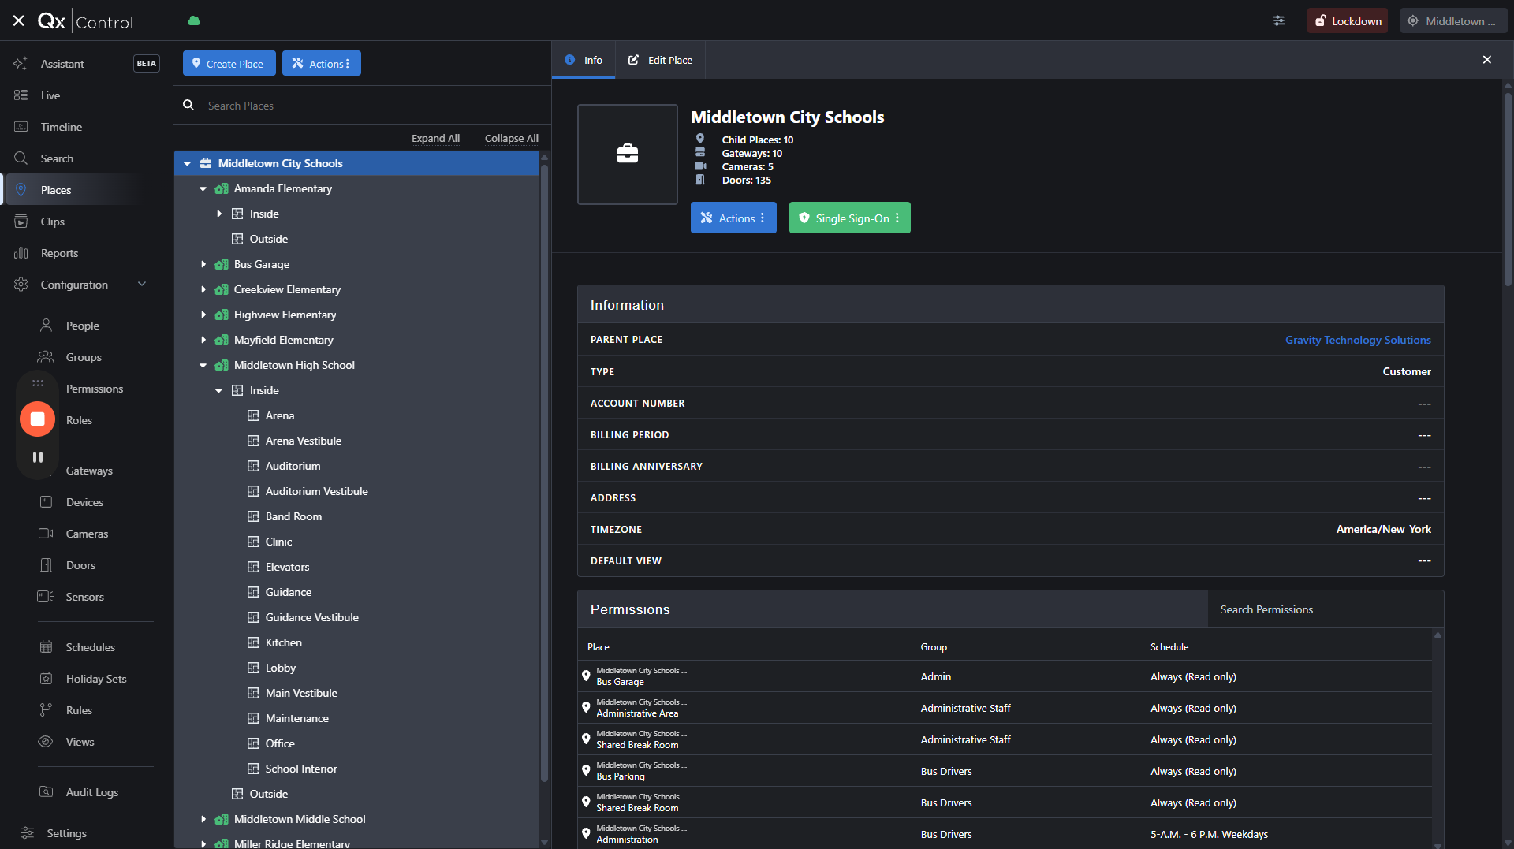Click the Arena floor plan icon
The image size is (1514, 849).
[x=253, y=415]
